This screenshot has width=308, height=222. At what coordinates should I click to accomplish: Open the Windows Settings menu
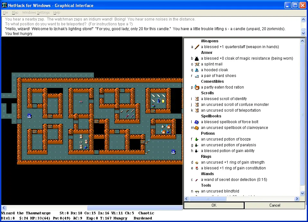36,13
